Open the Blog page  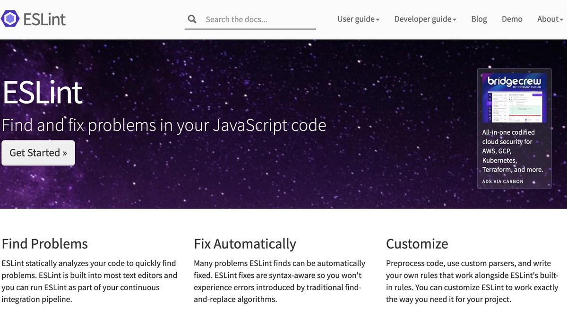click(479, 19)
